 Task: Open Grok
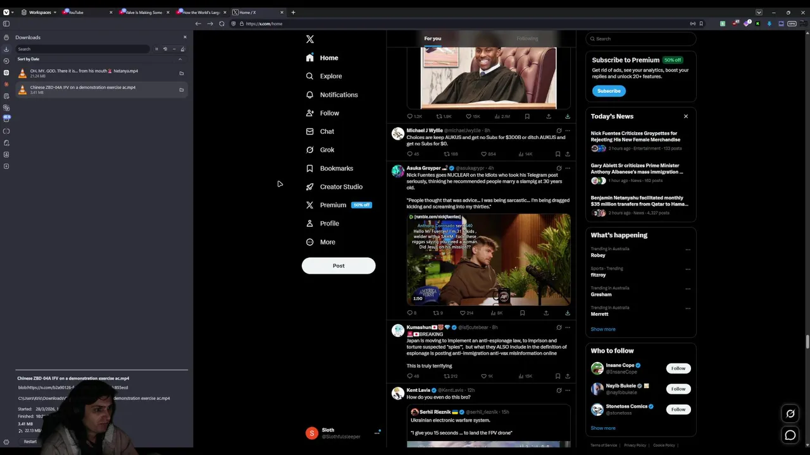coord(320,150)
